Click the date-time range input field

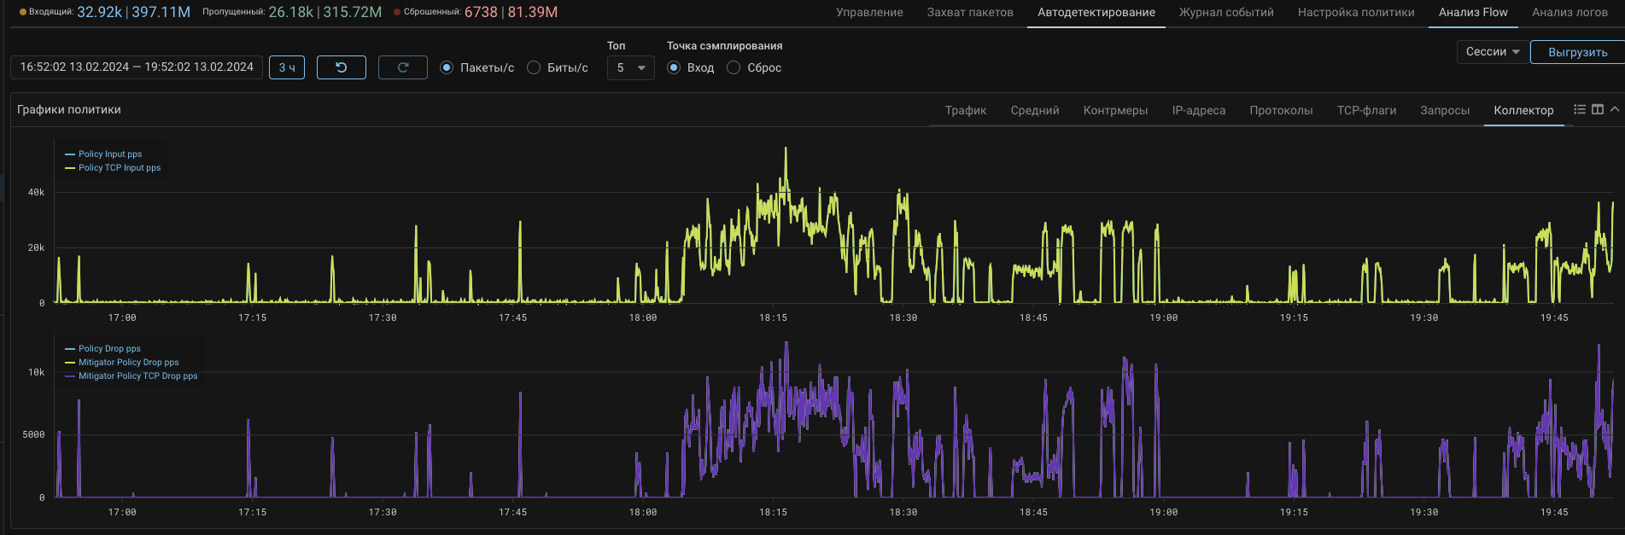click(137, 67)
